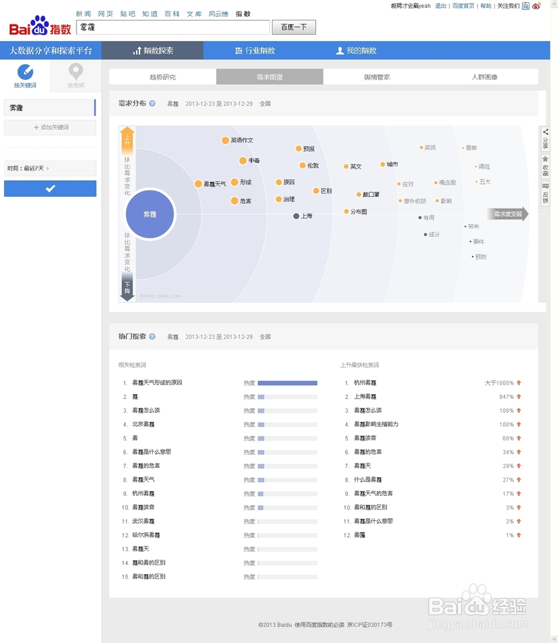Click the Baidu Index logo
Viewport: 558px width, 643px height.
[40, 26]
